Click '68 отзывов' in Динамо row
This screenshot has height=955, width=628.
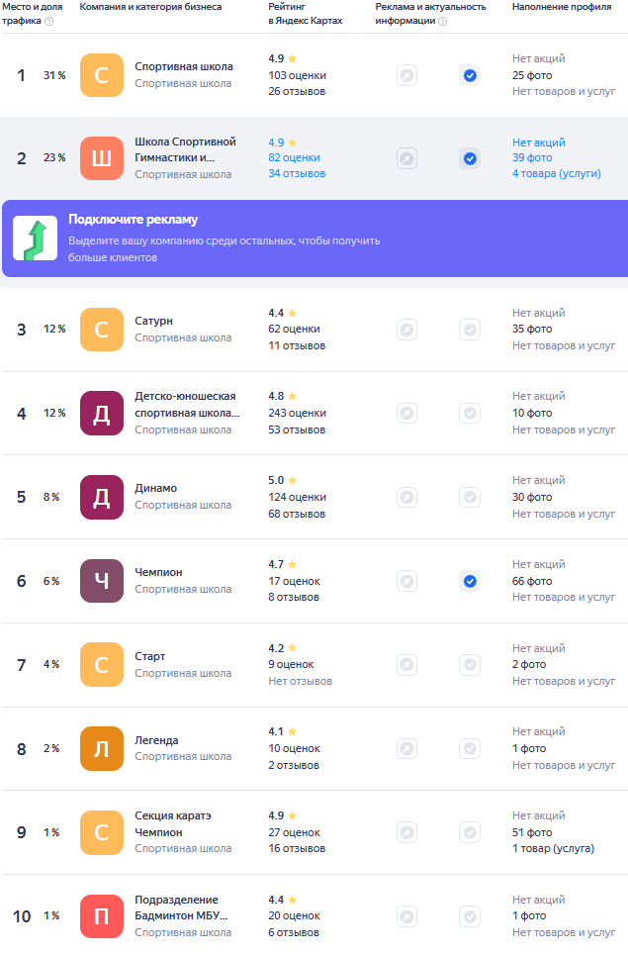(x=297, y=514)
